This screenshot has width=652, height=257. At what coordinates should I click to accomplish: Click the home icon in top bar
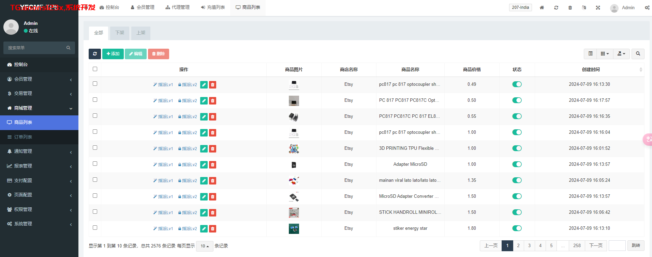(542, 7)
